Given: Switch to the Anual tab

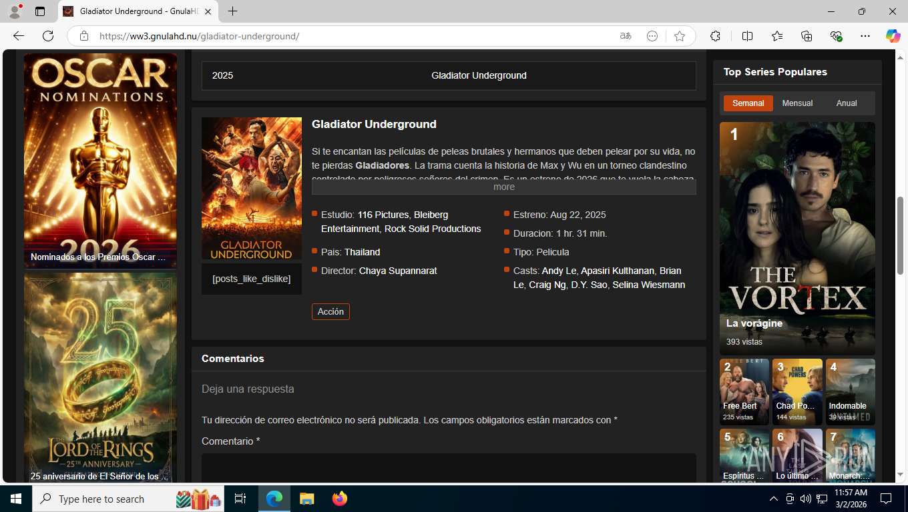Looking at the screenshot, I should point(847,103).
